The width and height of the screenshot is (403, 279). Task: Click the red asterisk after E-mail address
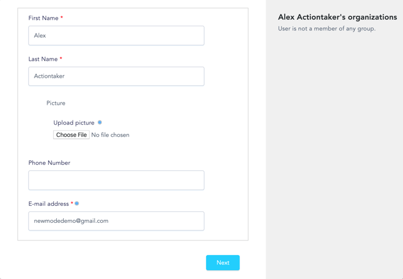(x=71, y=204)
